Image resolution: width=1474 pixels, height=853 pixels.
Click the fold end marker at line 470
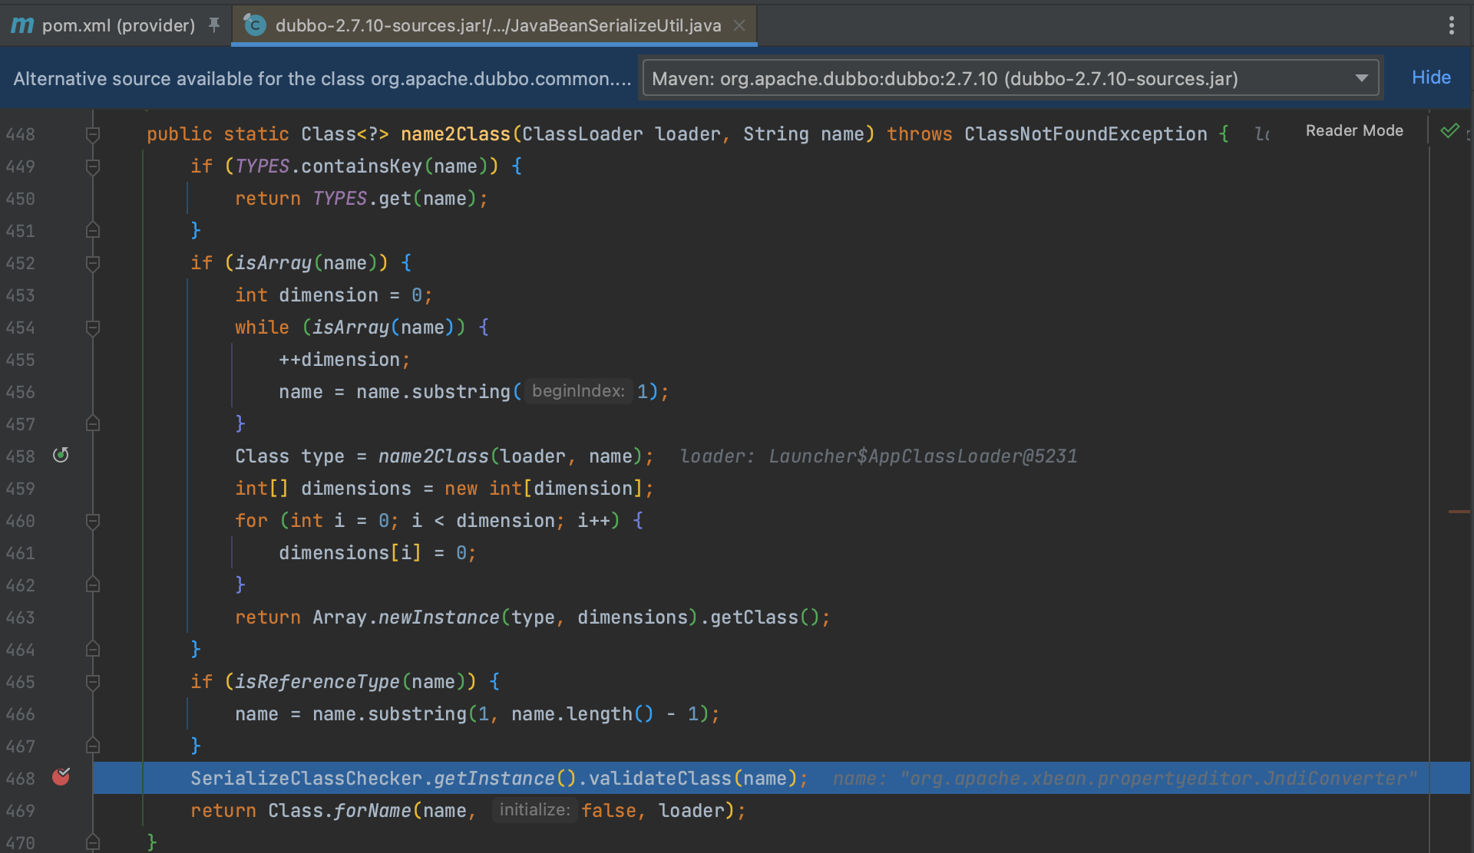tap(93, 842)
